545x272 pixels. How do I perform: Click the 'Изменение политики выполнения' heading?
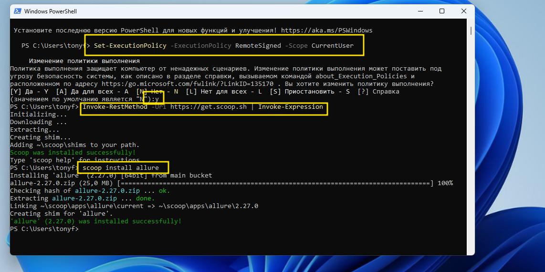tap(84, 61)
